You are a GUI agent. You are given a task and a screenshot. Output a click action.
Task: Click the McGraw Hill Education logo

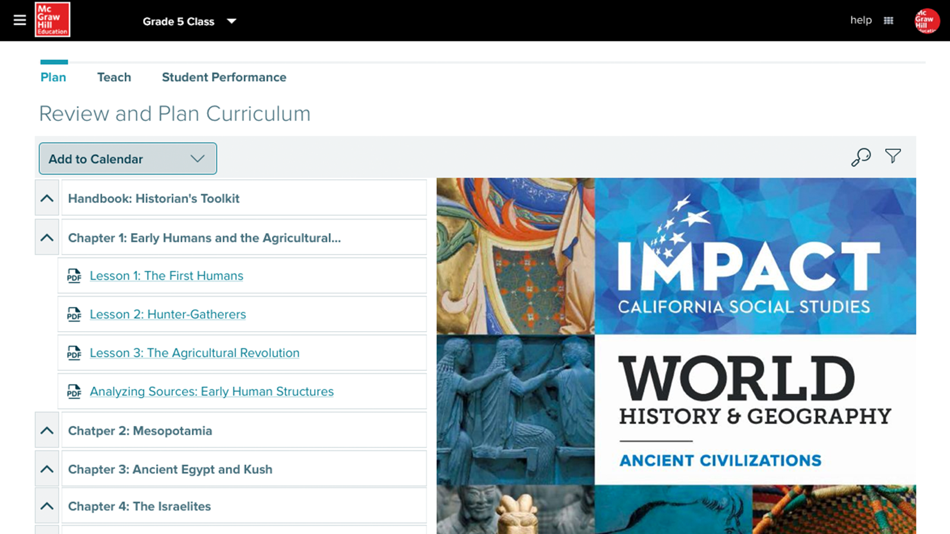(52, 20)
